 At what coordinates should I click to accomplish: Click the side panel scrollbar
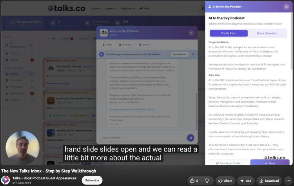[x=292, y=41]
